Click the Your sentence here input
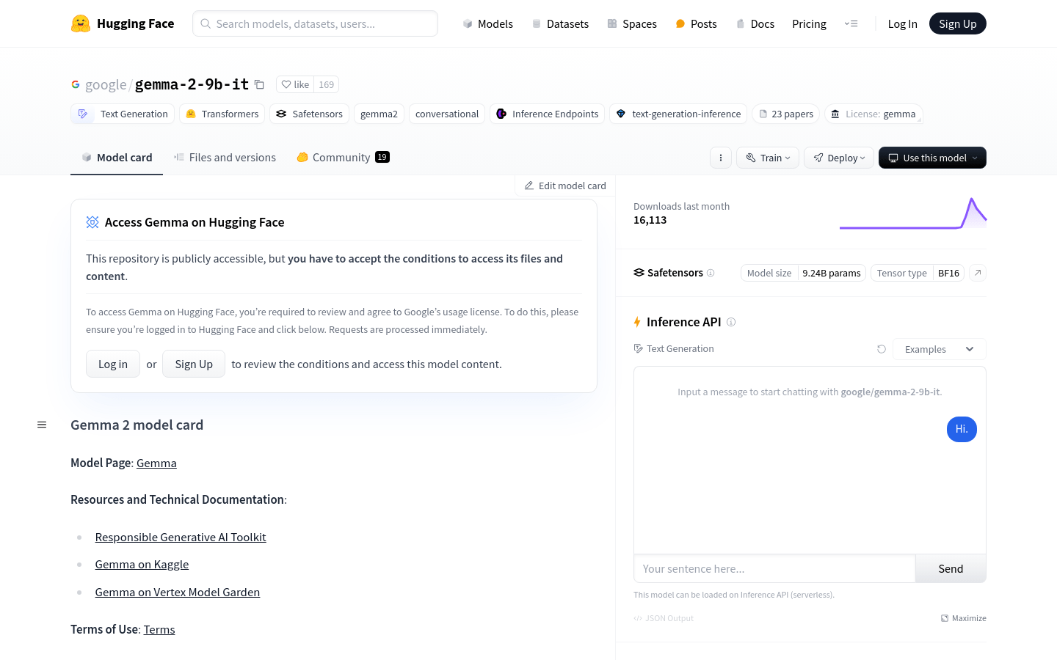Viewport: 1057px width, 660px height. coord(774,568)
